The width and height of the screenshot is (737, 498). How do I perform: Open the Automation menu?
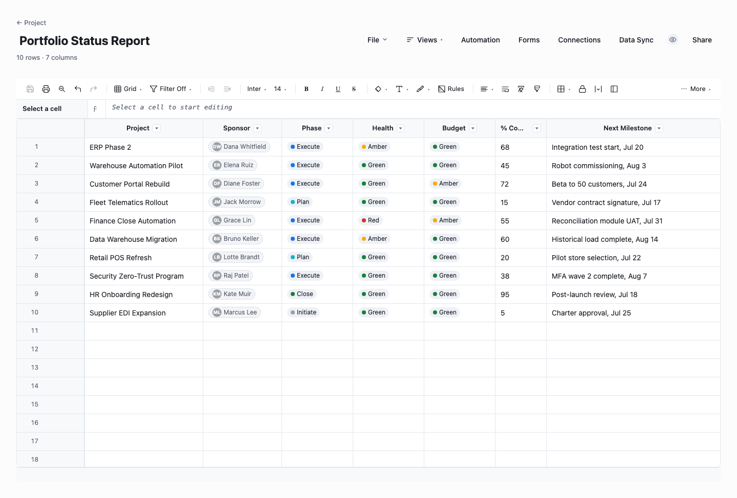[481, 40]
